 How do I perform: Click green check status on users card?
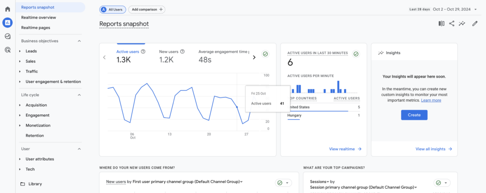(x=265, y=54)
